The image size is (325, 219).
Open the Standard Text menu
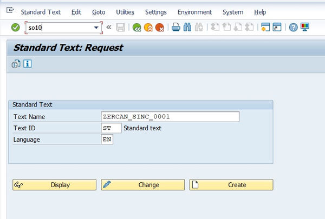[x=41, y=12]
